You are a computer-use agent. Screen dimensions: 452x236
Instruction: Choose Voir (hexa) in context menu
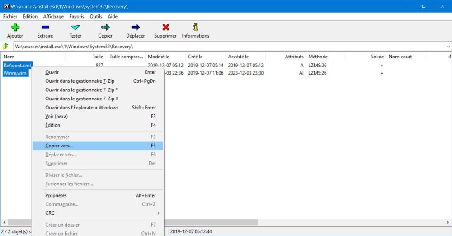tap(98, 116)
